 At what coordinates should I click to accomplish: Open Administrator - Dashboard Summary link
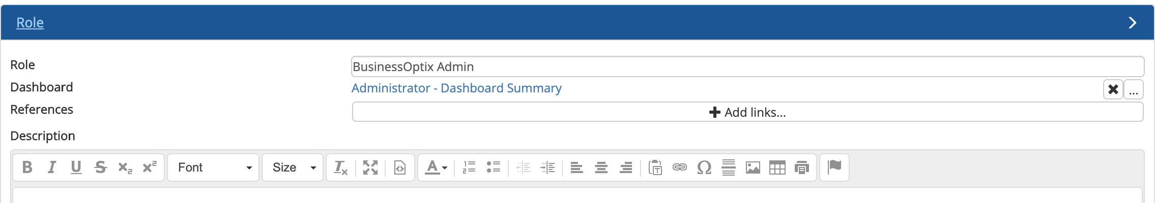pyautogui.click(x=456, y=88)
